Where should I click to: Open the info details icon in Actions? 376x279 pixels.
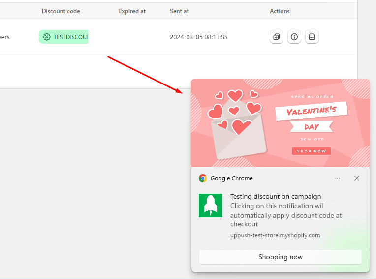point(294,37)
